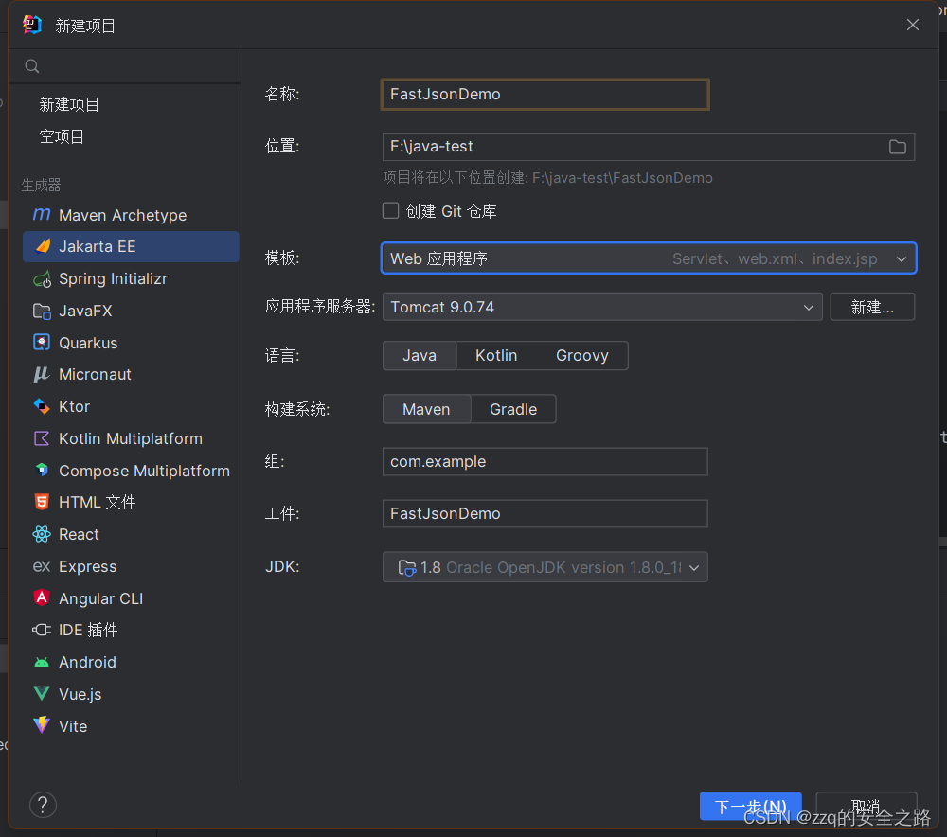Click the Android robot icon
The image size is (947, 837).
pos(42,663)
